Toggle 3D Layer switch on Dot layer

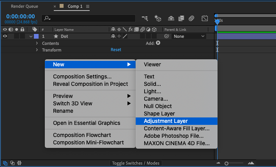(154, 36)
